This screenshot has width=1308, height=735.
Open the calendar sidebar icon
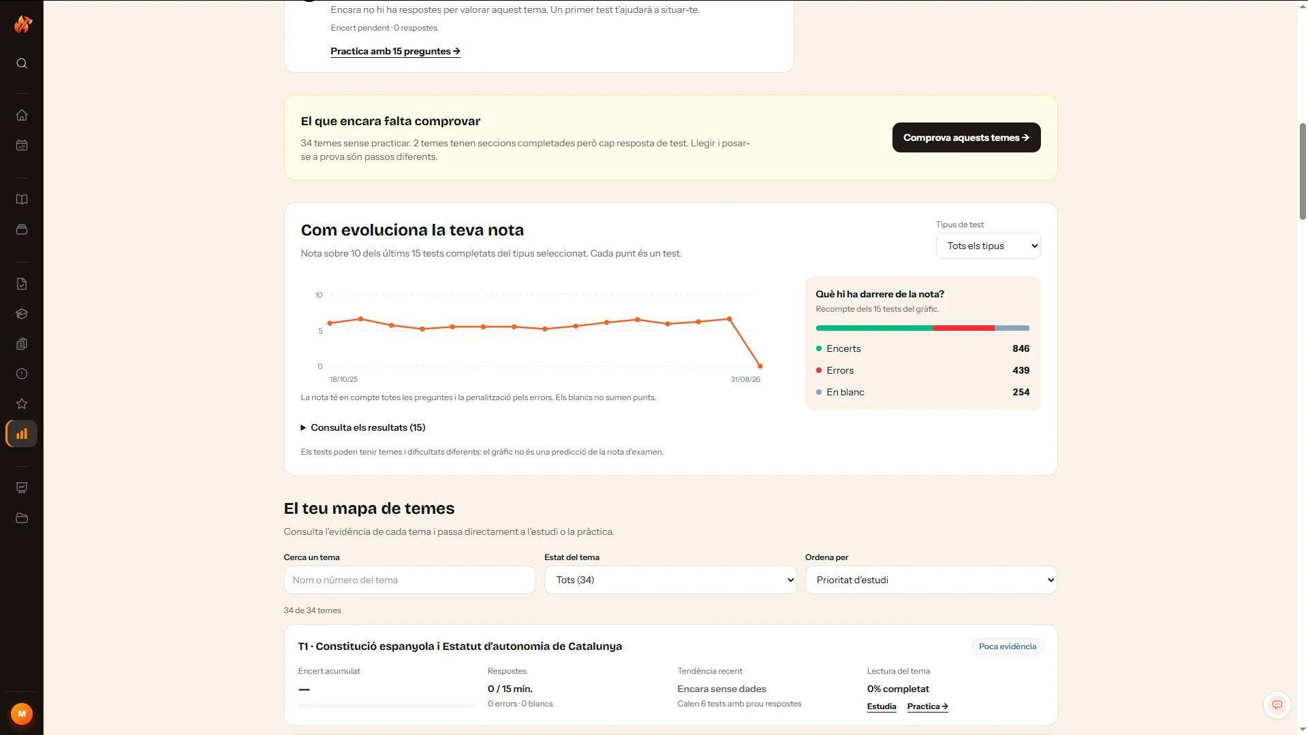pos(22,145)
